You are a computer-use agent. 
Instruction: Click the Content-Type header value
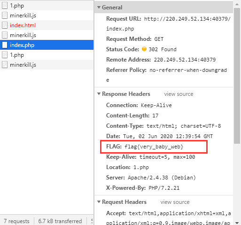[x=184, y=126]
